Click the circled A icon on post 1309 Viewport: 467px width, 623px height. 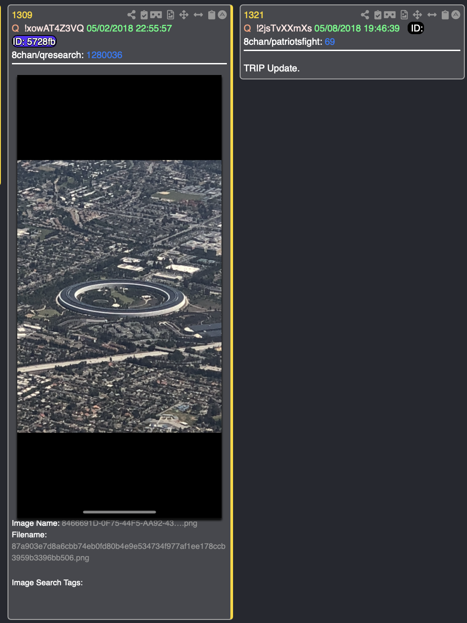(222, 15)
